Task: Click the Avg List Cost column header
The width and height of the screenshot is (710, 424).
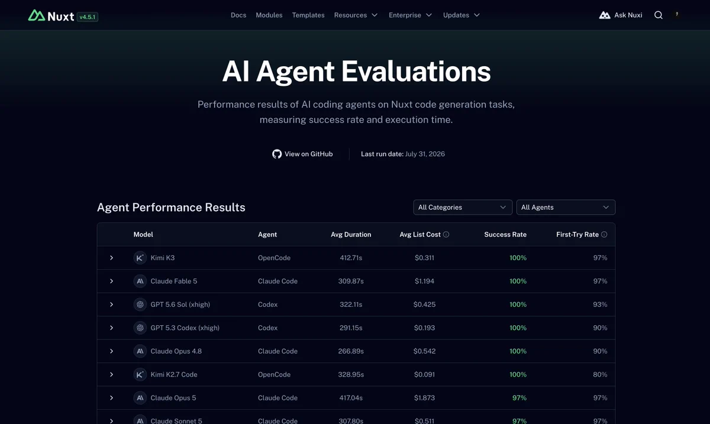Action: [420, 235]
